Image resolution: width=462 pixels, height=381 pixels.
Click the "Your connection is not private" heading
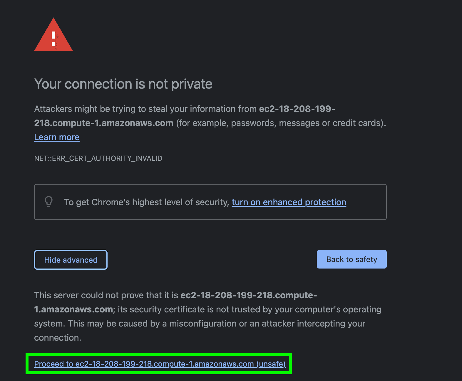[123, 84]
